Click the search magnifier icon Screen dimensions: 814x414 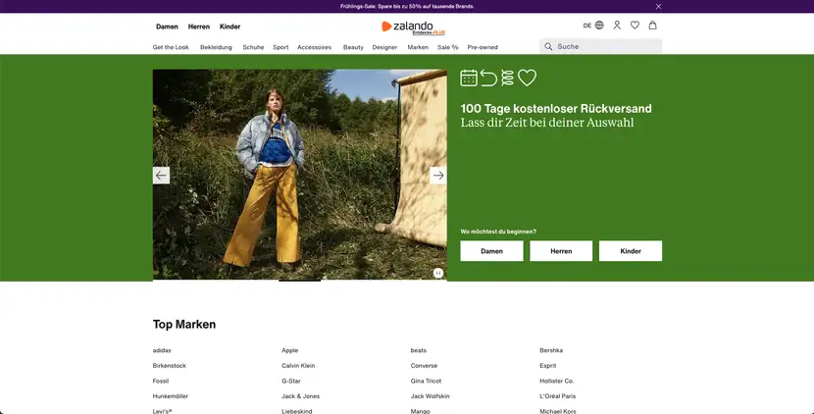click(548, 47)
